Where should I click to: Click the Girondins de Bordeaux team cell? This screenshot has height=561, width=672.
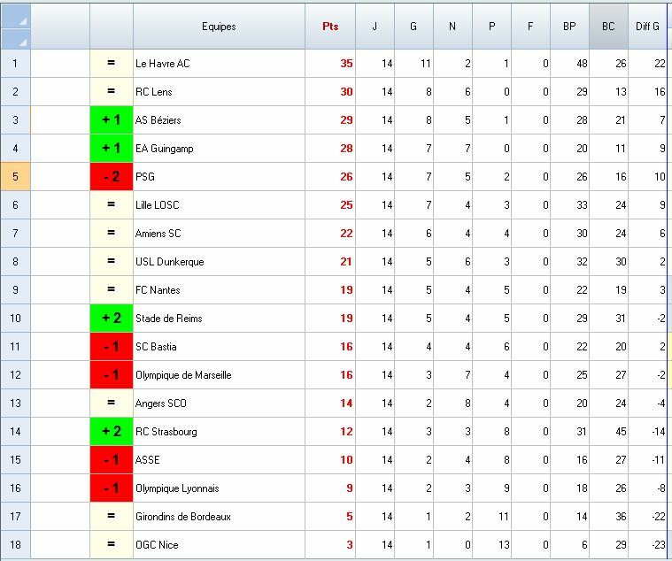(x=183, y=517)
